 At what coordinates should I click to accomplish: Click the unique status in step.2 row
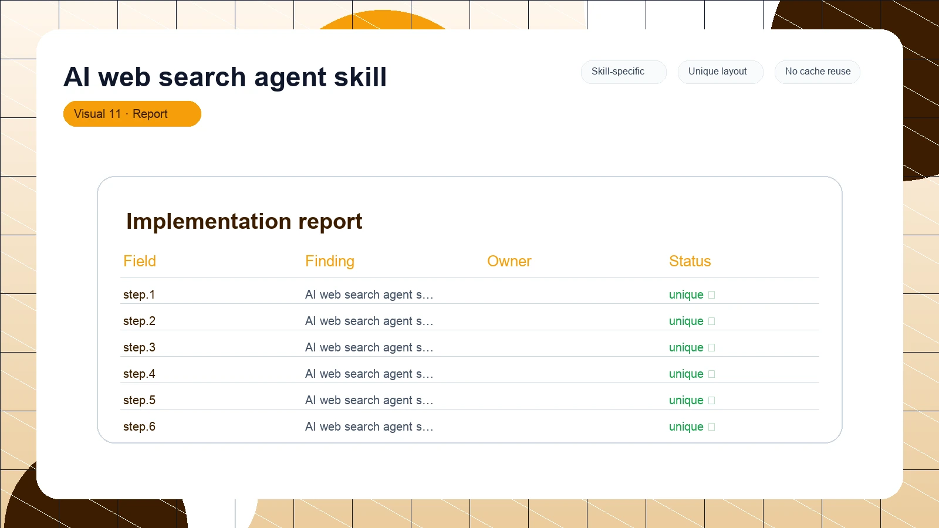[686, 321]
